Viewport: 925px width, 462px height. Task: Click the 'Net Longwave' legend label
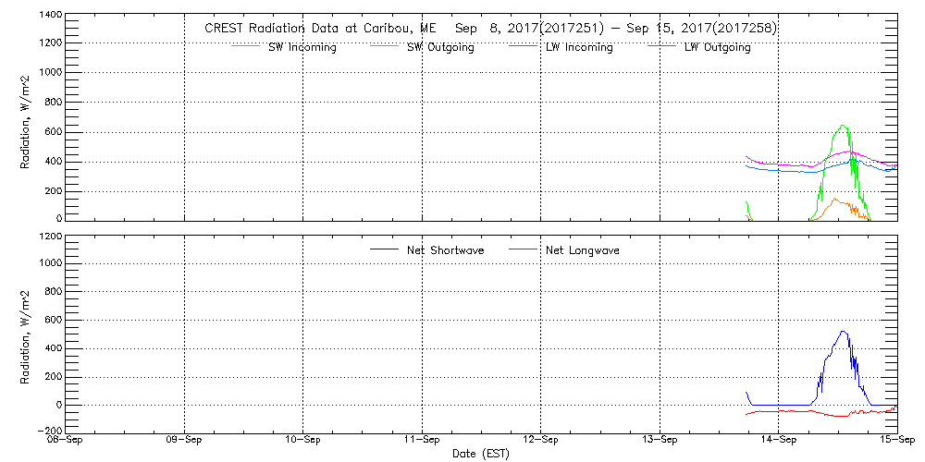[x=582, y=250]
